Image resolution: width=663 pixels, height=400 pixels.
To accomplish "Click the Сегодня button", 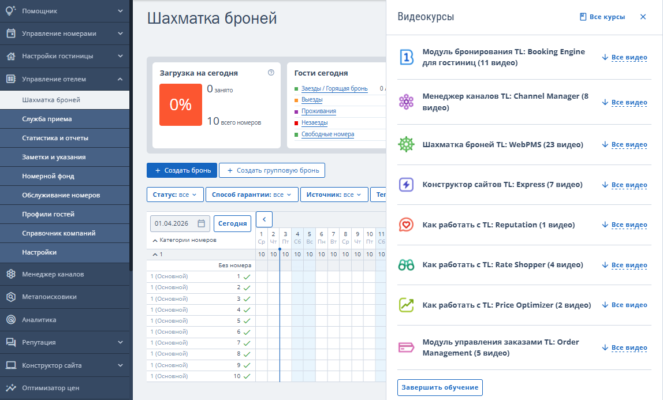I will 233,223.
